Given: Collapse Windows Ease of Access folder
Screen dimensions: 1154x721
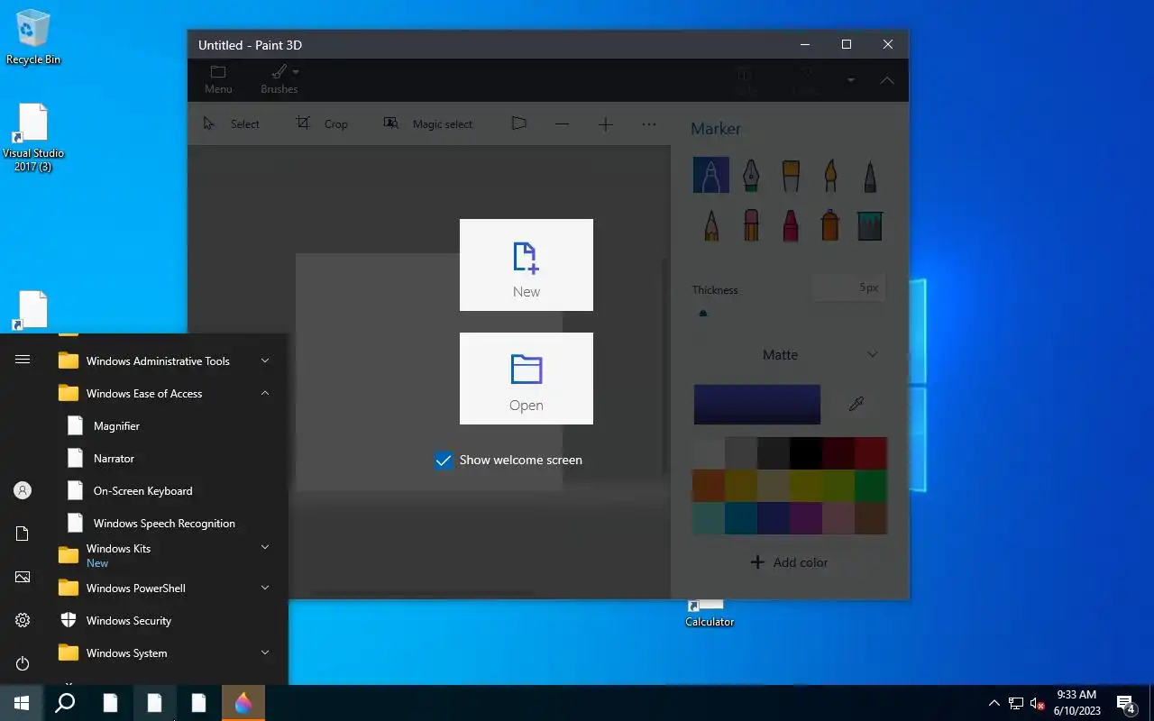Looking at the screenshot, I should [164, 393].
